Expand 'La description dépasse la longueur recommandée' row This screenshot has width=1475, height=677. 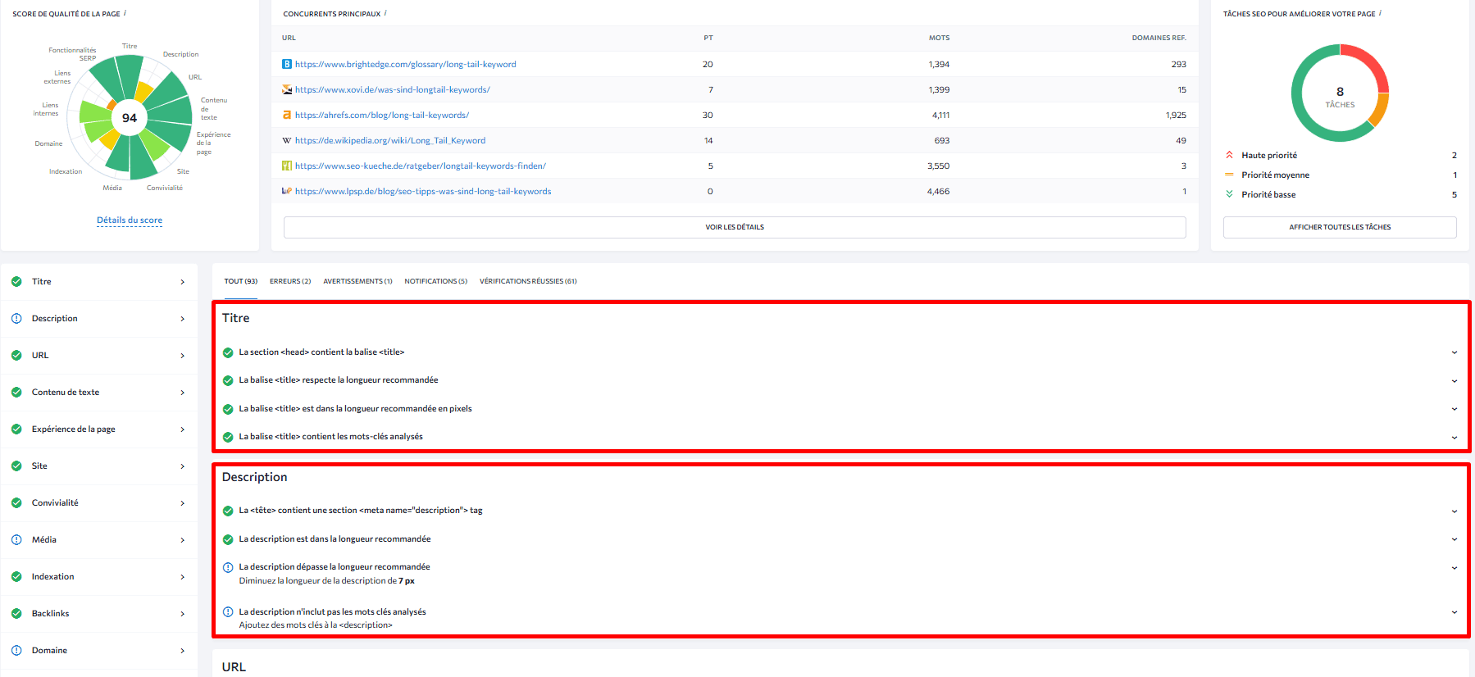[1454, 567]
